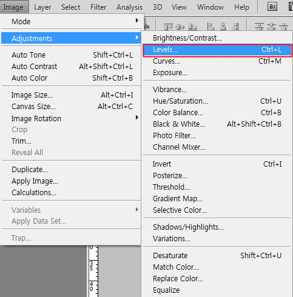Open the Calculations dialog
Screen dimensions: 293x297
click(71, 193)
